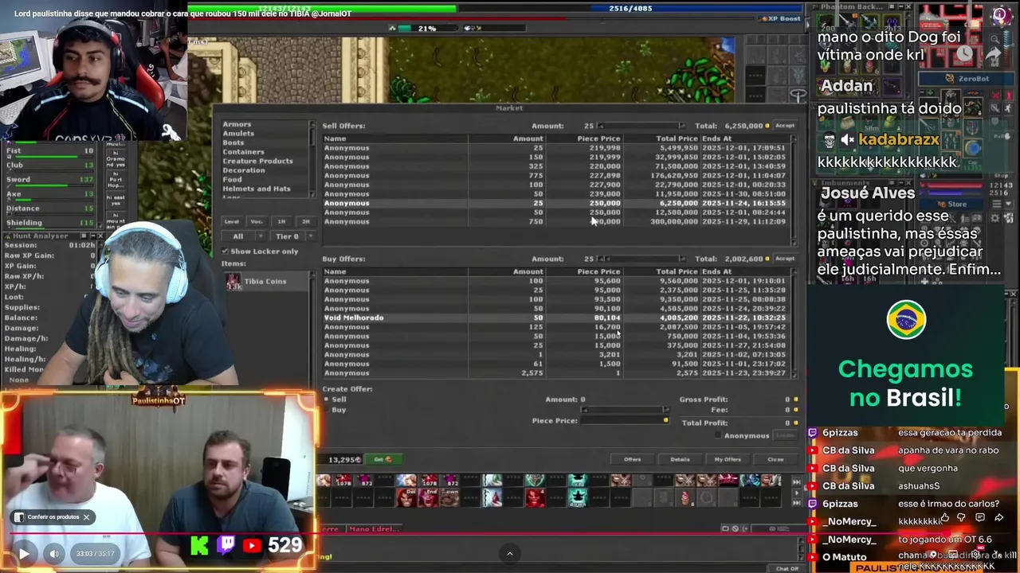
Task: Select Decoration category
Action: tap(244, 170)
